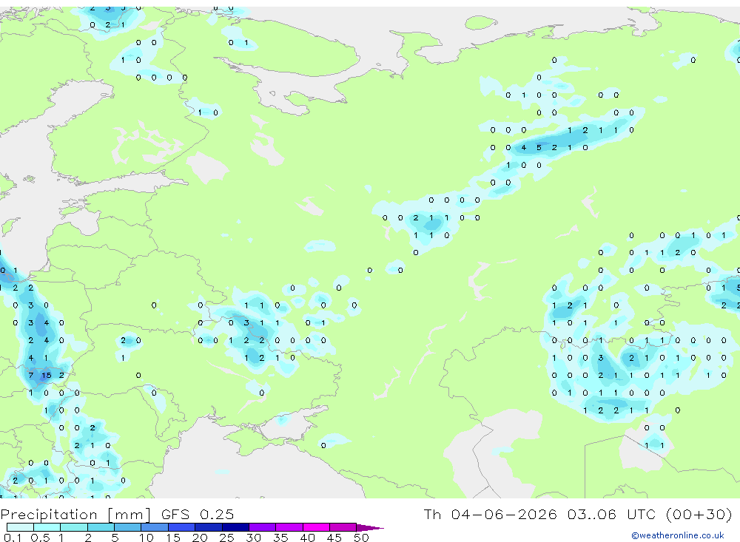Click the legend label '35'
Screen dimensions: 740x542
pos(280,538)
